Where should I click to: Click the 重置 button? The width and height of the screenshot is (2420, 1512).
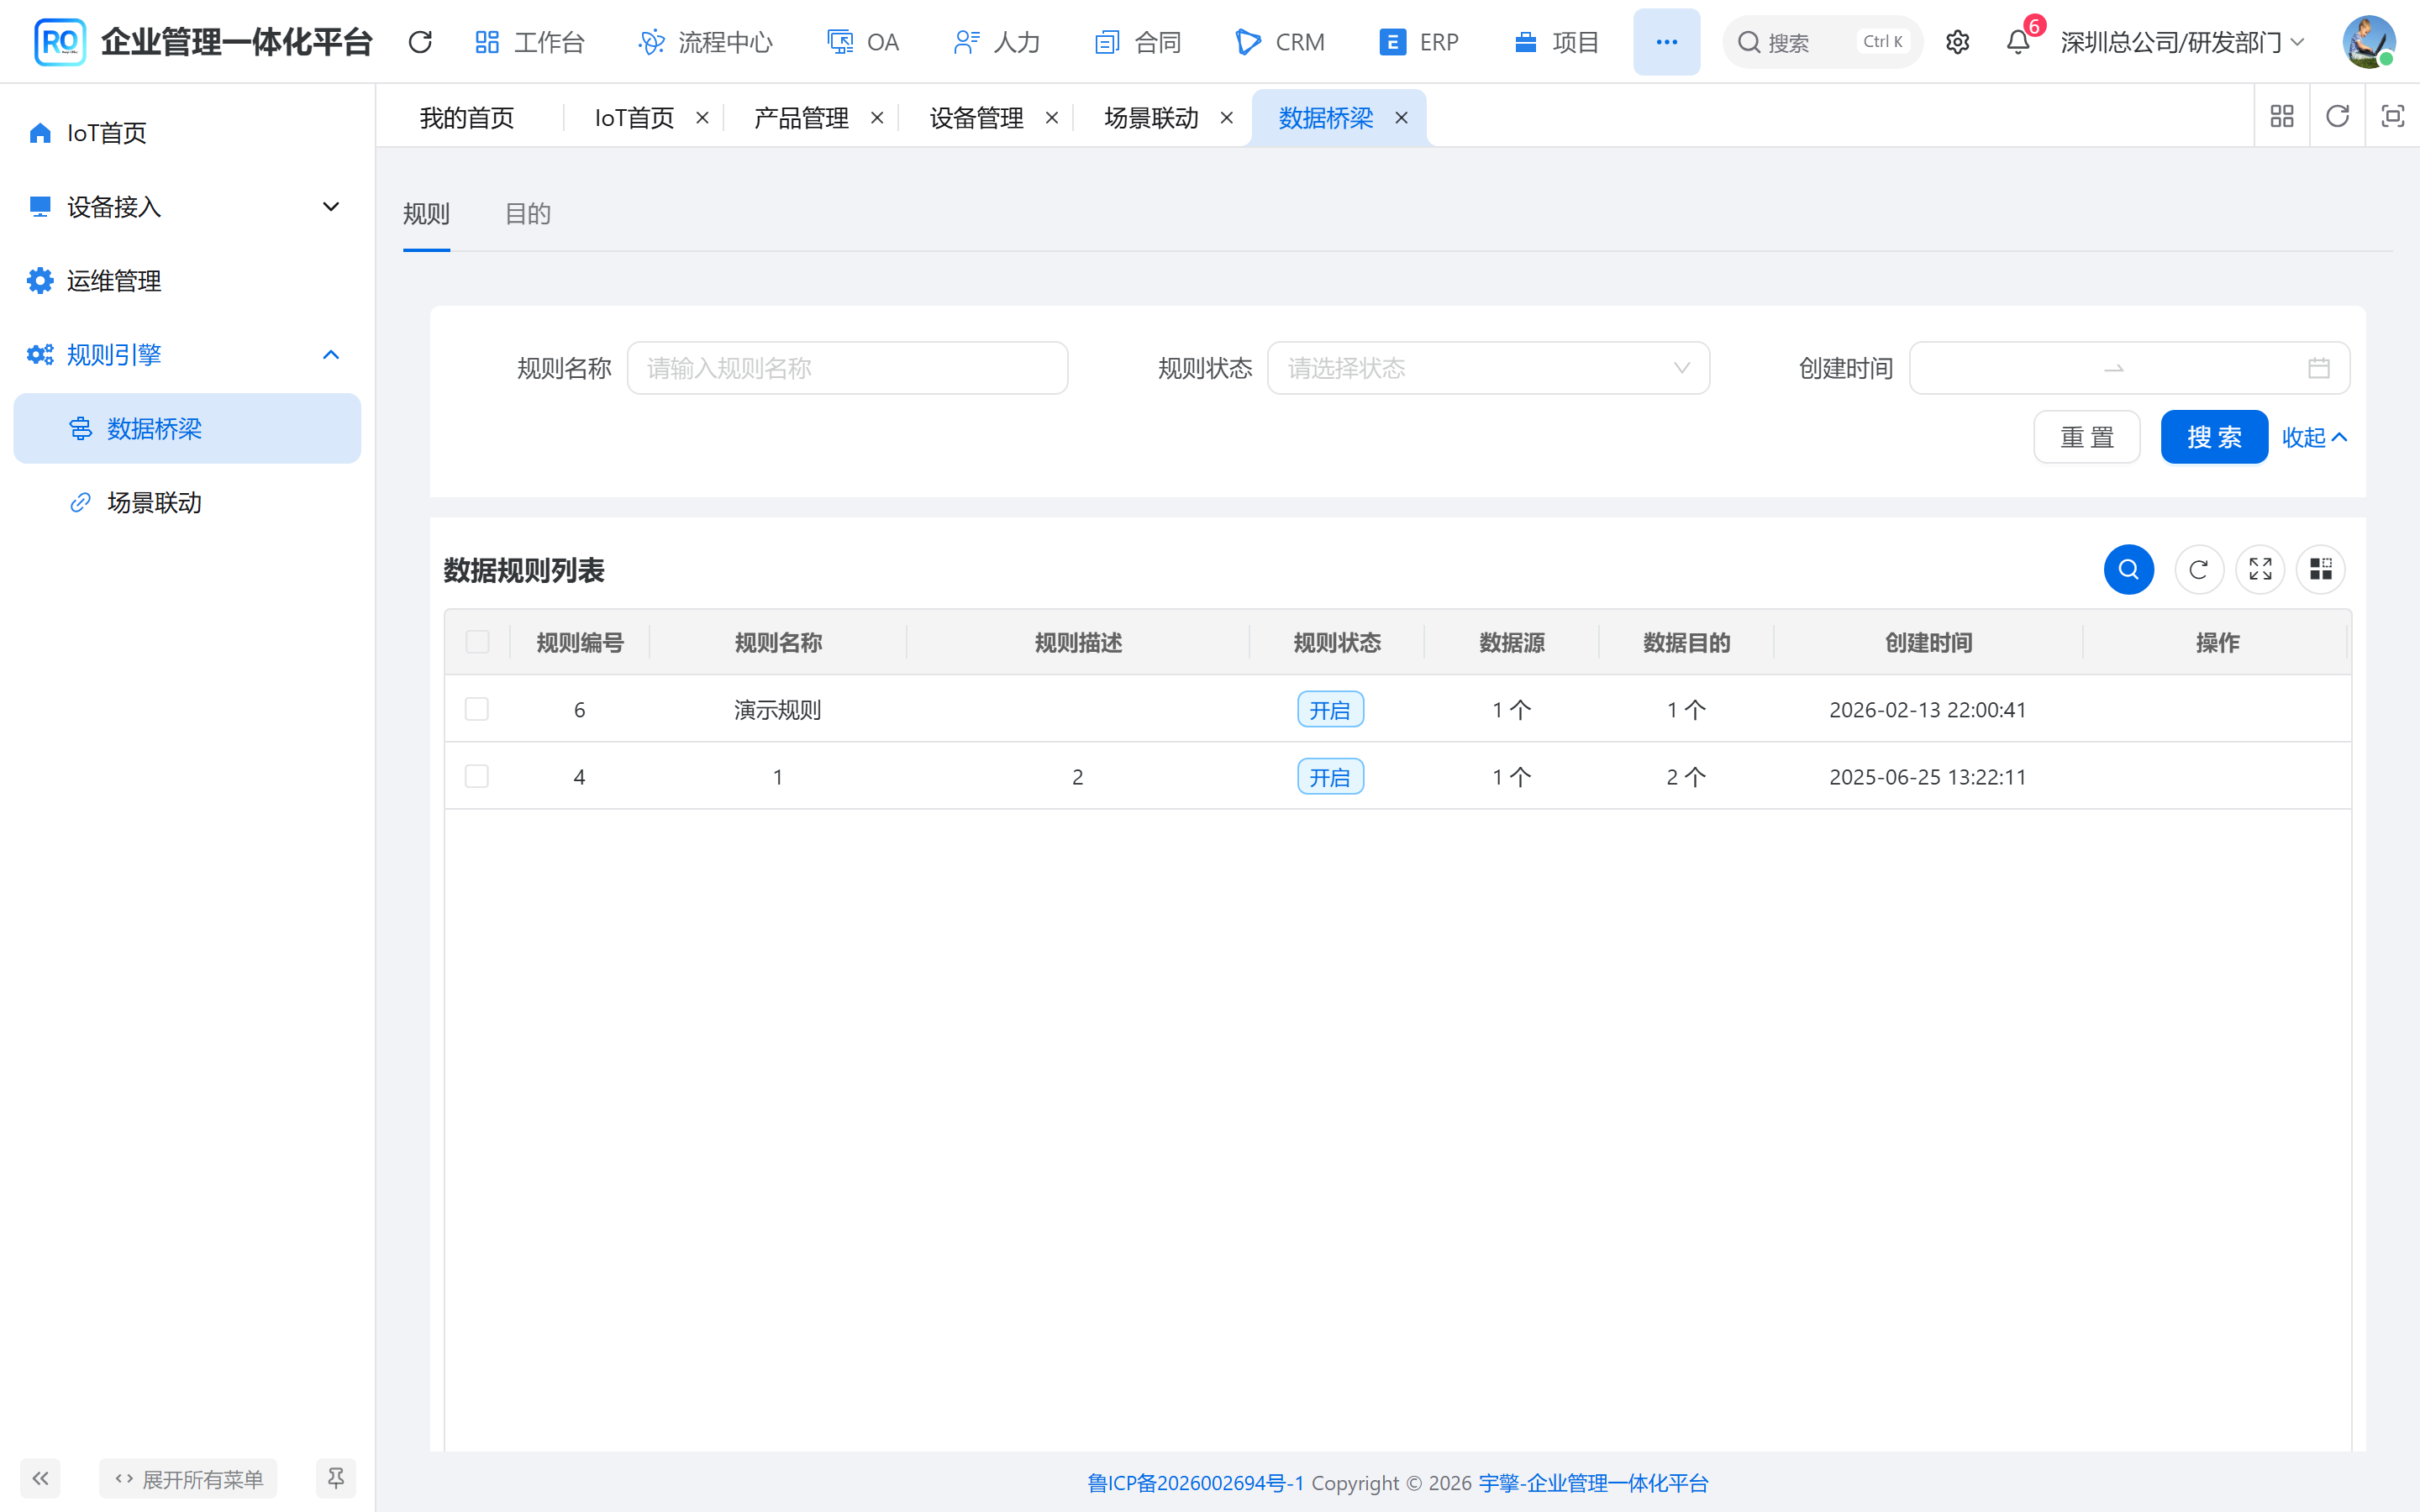(x=2087, y=437)
